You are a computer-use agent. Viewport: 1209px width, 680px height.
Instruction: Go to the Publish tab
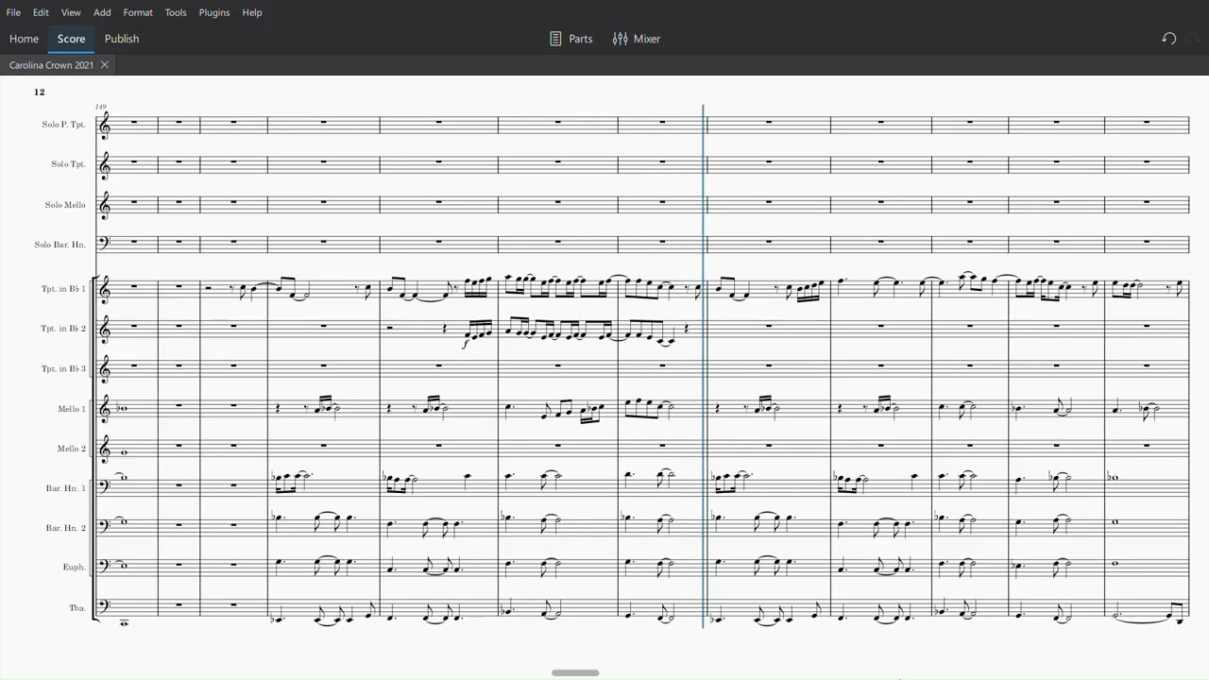[x=122, y=39]
